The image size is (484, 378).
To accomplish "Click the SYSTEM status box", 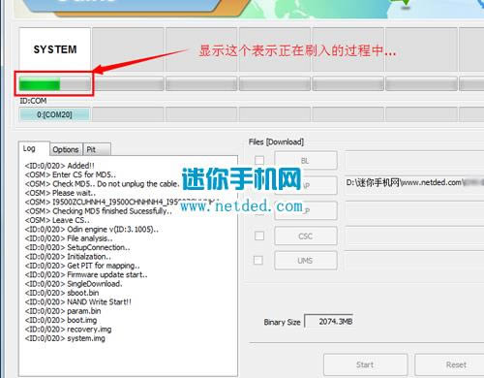I will point(55,49).
